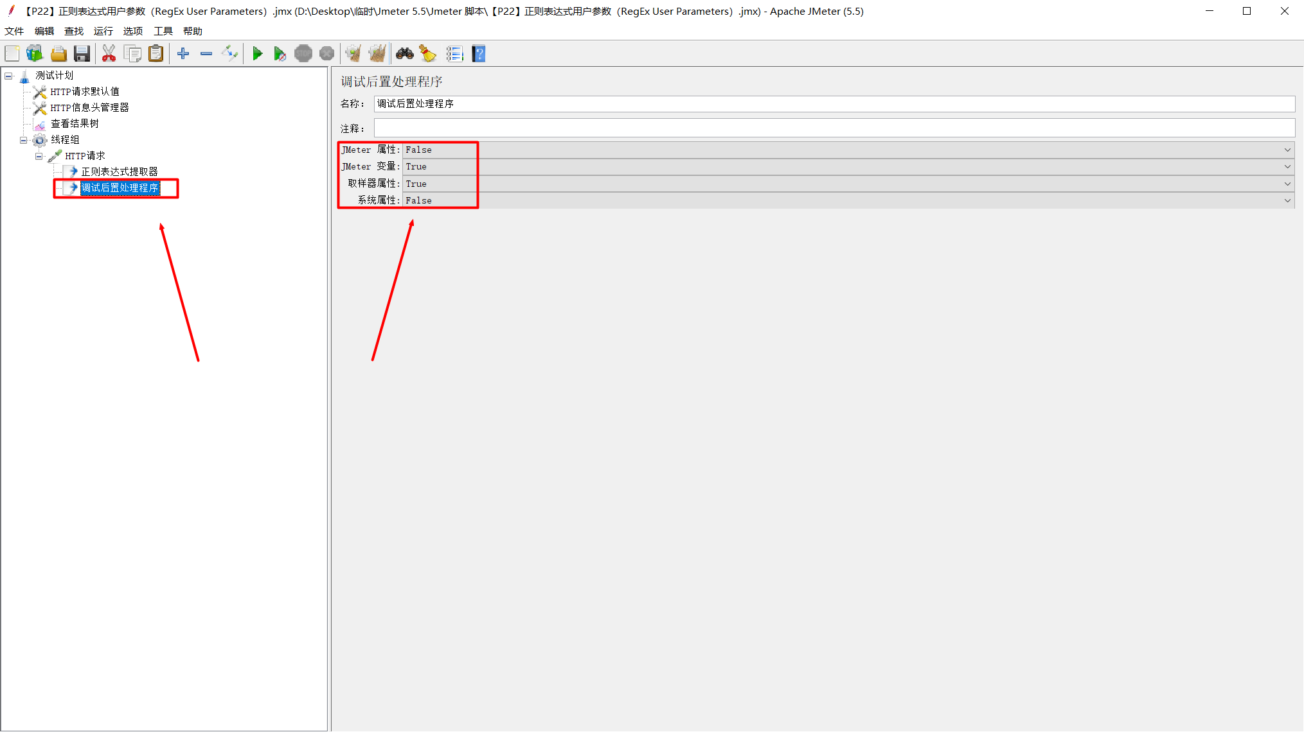Select HTTP请求默认值 in the tree

[85, 92]
